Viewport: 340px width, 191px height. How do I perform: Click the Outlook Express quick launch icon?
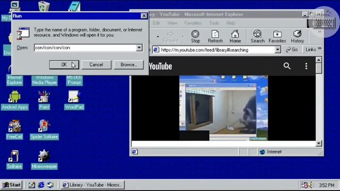pos(50,185)
